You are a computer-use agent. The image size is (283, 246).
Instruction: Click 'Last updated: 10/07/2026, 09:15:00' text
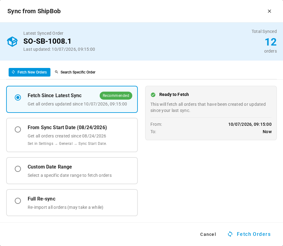pyautogui.click(x=59, y=49)
